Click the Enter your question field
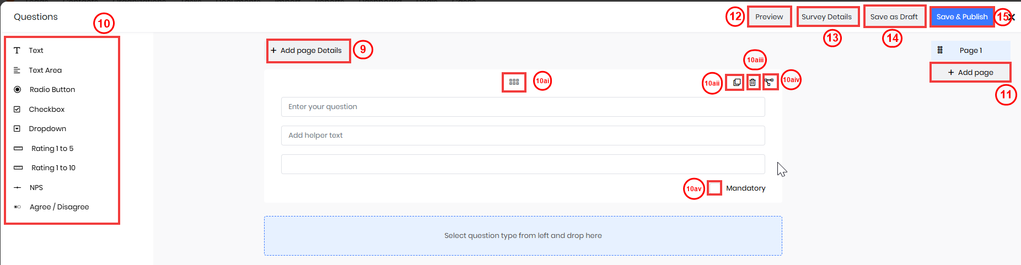The width and height of the screenshot is (1021, 265). [523, 107]
